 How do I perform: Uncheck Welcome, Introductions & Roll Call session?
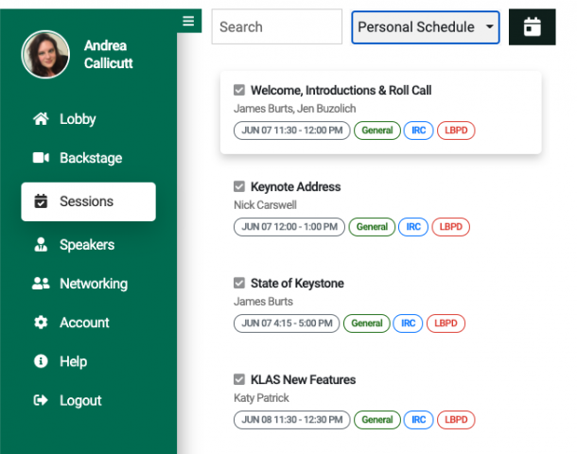pos(239,91)
